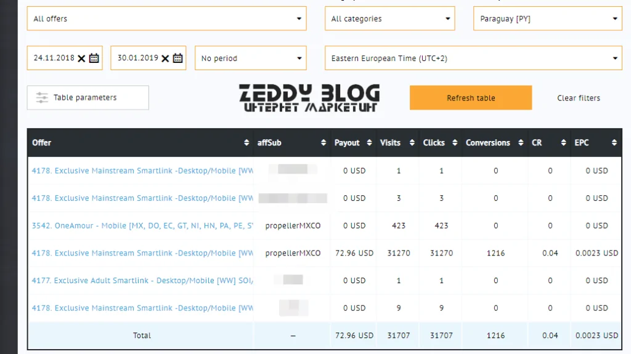Open the No period dropdown
Viewport: 631px width, 354px height.
250,58
